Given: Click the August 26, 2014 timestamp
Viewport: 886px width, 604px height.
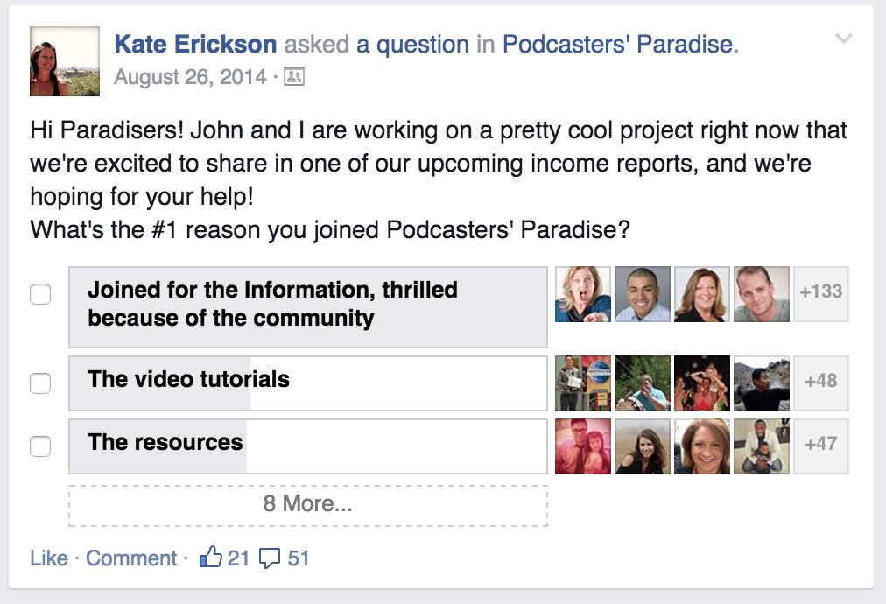Looking at the screenshot, I should (x=191, y=77).
